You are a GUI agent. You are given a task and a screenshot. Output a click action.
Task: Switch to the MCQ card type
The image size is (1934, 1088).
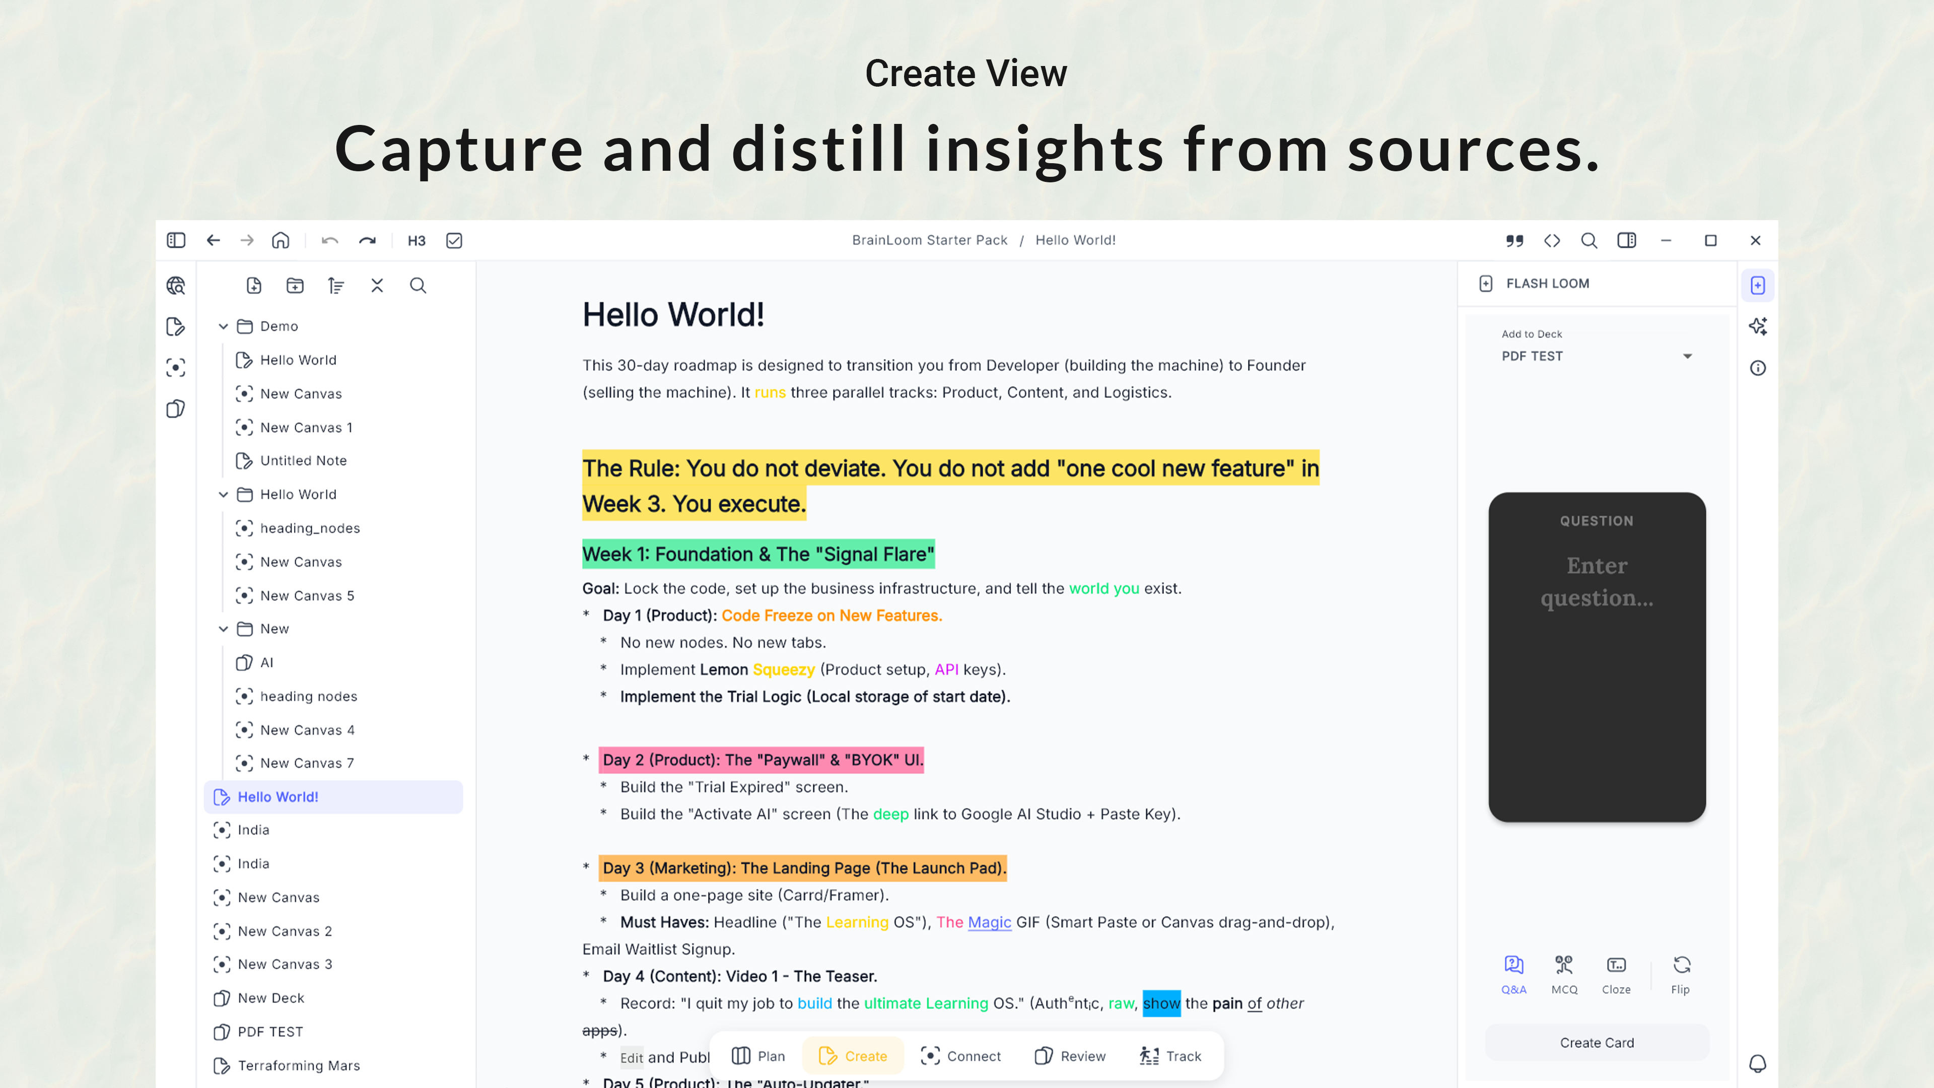point(1565,975)
